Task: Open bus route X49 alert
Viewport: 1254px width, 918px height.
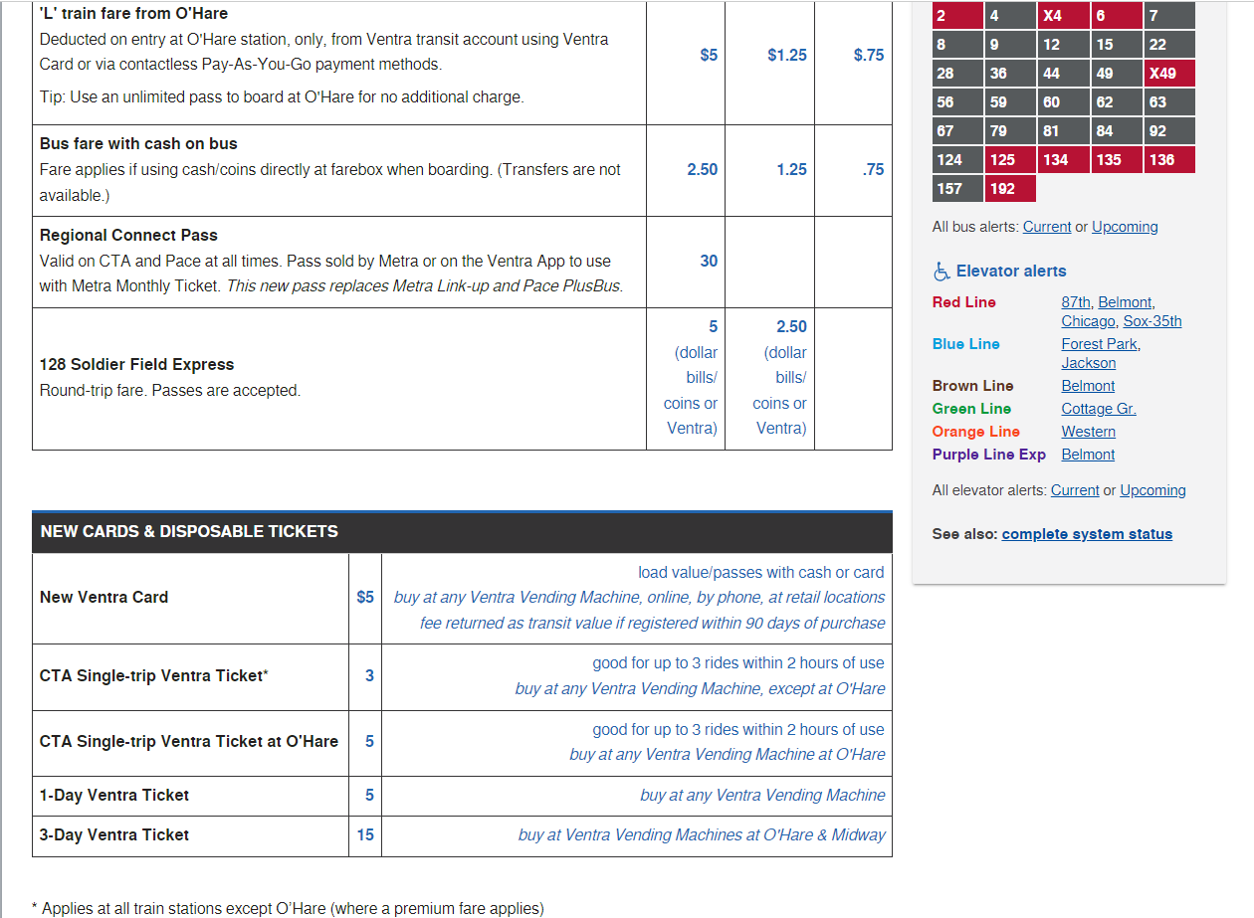Action: [1169, 74]
